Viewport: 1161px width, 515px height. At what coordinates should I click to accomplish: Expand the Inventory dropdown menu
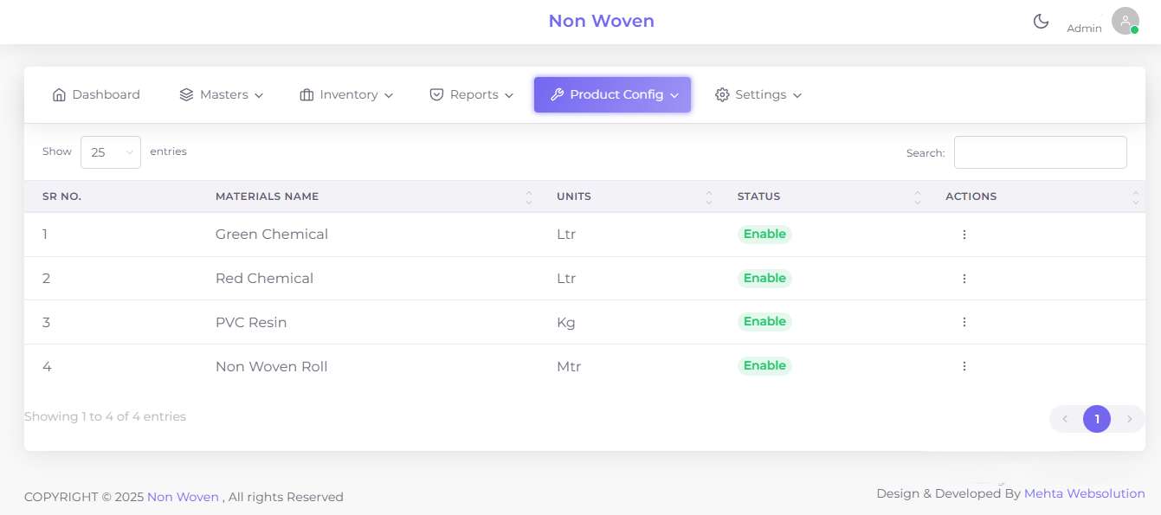(x=346, y=95)
